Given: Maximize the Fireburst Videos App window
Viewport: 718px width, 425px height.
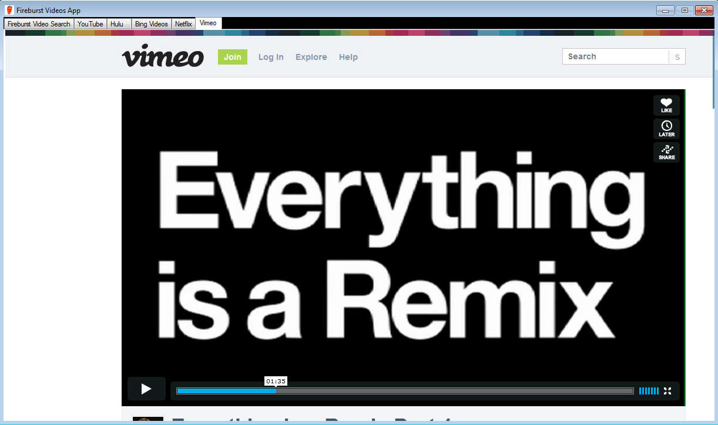Looking at the screenshot, I should (x=685, y=10).
